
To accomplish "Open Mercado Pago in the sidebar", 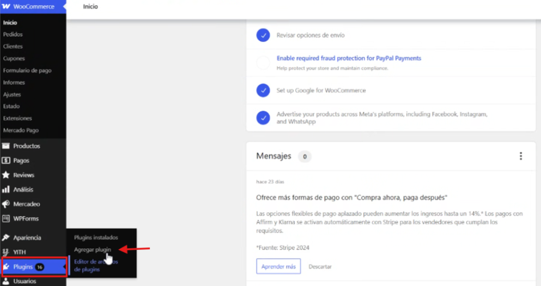I will click(20, 130).
